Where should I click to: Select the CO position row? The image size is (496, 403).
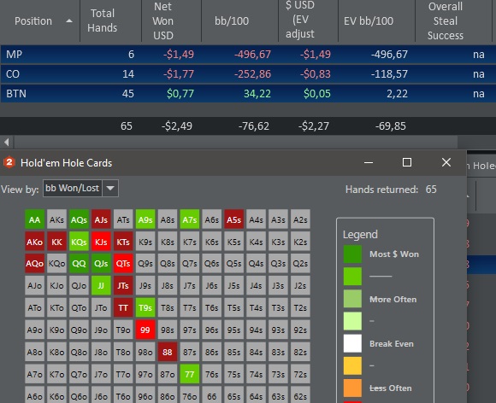pos(248,74)
